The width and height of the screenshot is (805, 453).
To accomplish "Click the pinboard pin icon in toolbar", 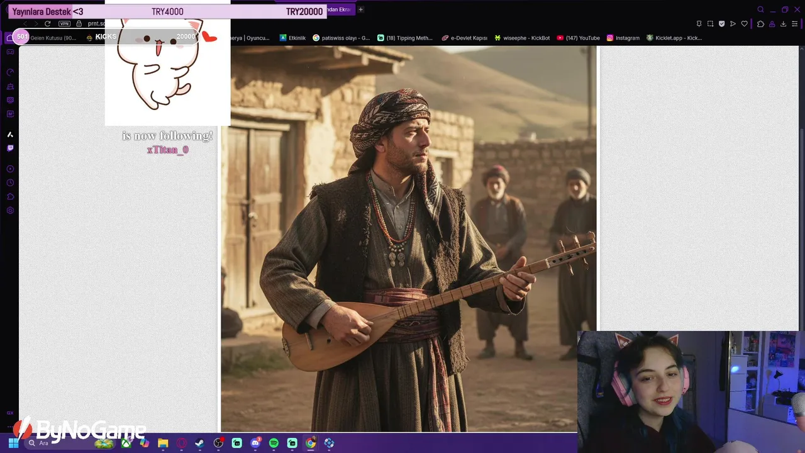I will point(699,24).
